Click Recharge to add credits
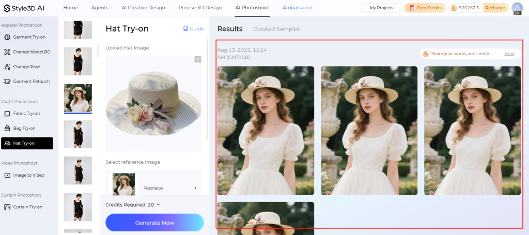The height and width of the screenshot is (235, 529). click(495, 8)
